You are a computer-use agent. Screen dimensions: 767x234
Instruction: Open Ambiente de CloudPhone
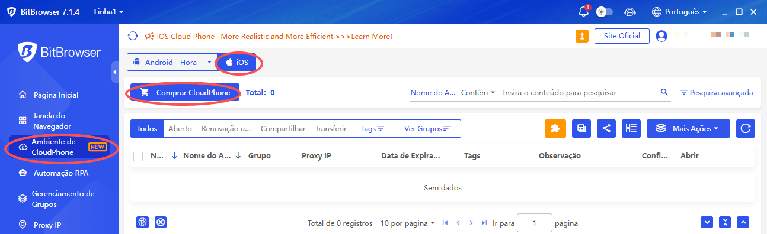point(59,147)
